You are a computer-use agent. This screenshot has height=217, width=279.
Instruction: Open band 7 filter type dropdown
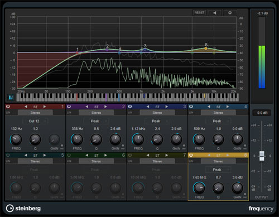(x=157, y=170)
